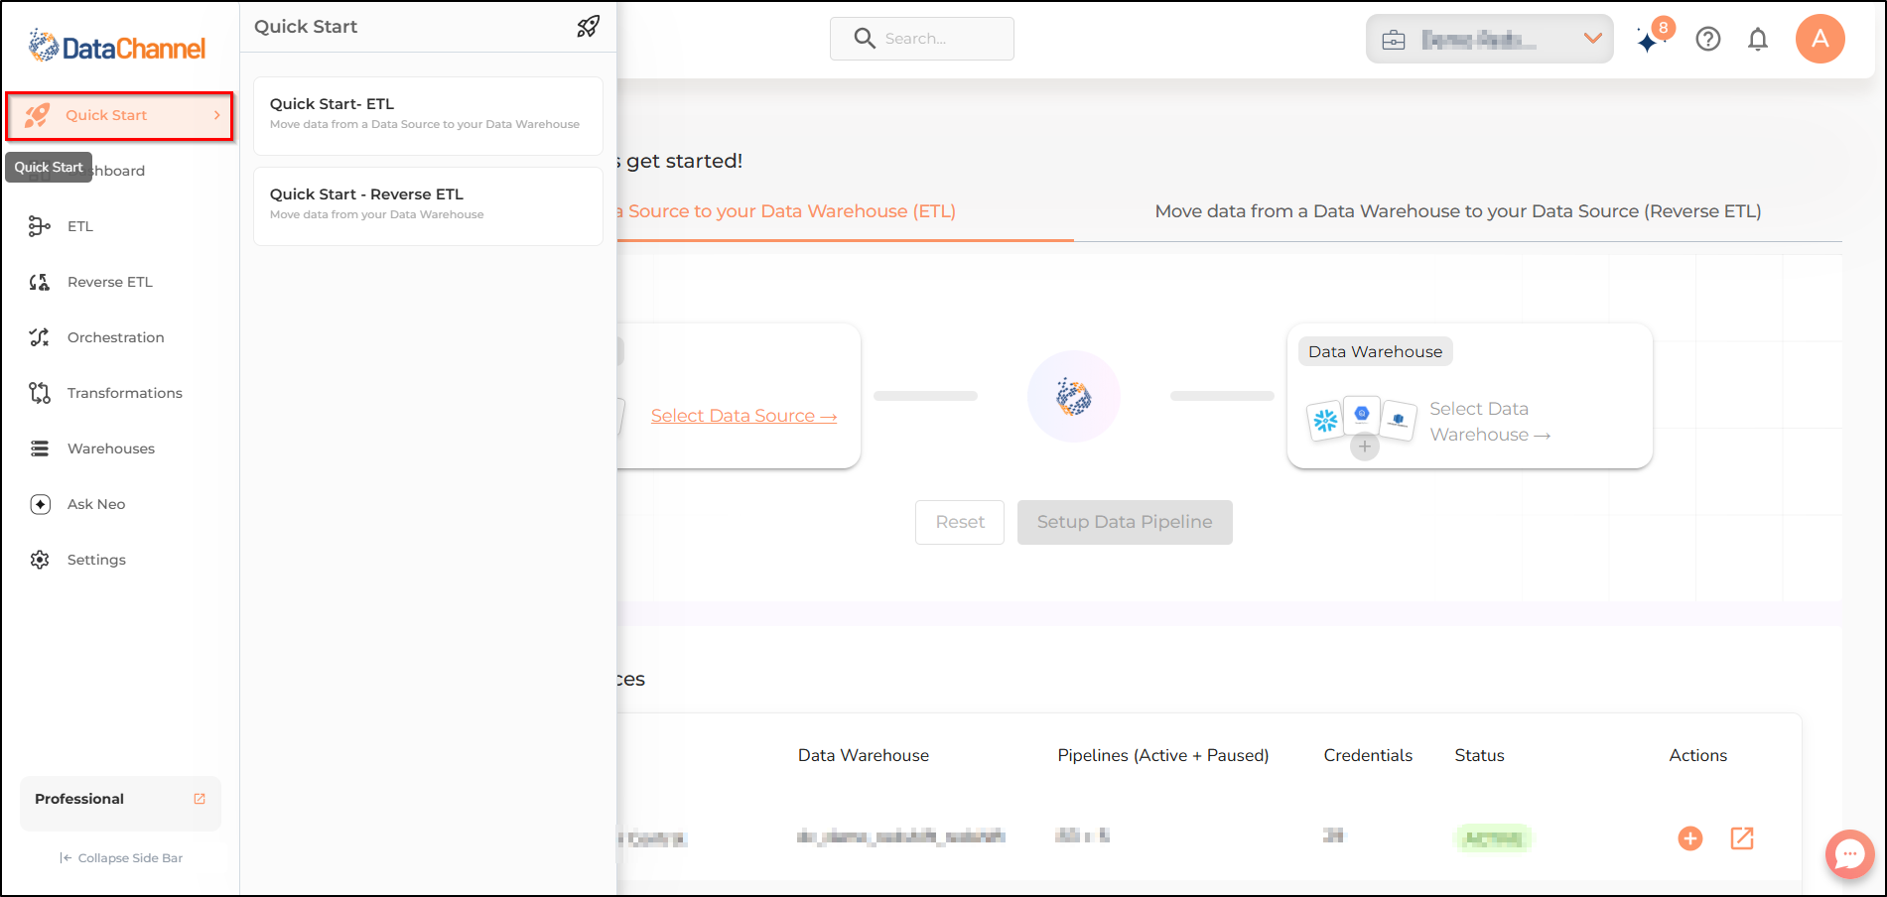The image size is (1887, 897).
Task: Expand the Quick Start menu chevron
Action: pyautogui.click(x=216, y=115)
